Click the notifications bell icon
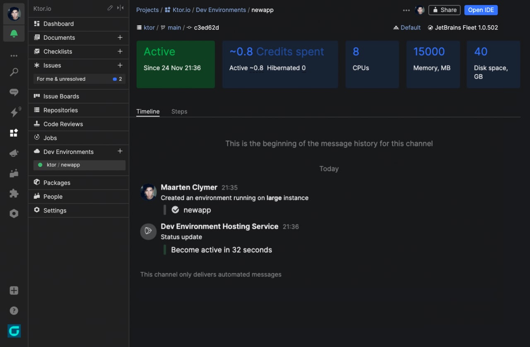 [14, 34]
